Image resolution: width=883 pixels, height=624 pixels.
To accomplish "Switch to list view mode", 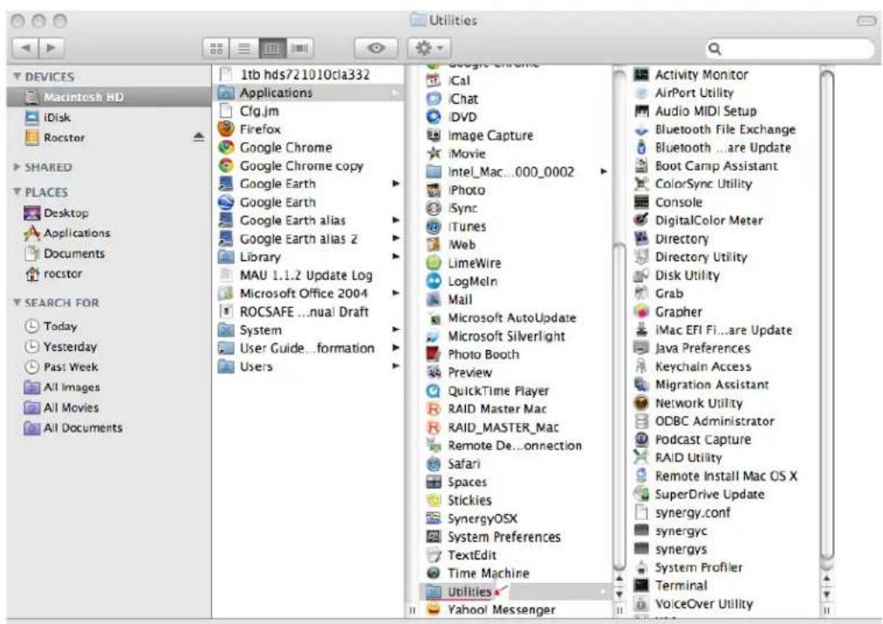I will coord(243,48).
